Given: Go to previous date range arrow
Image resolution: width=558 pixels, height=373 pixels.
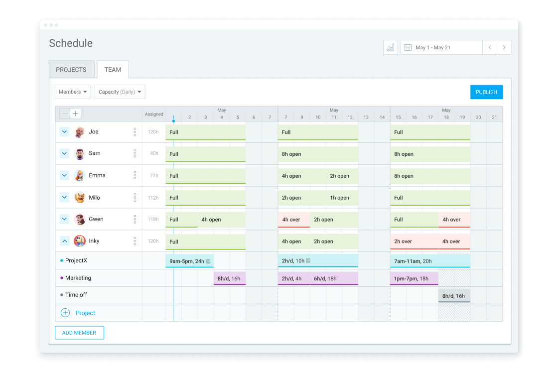Looking at the screenshot, I should [x=490, y=47].
